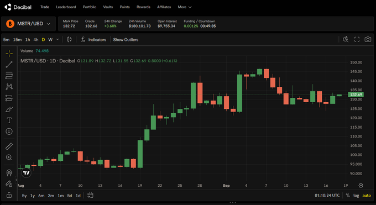Toggle auto scale on price axis

(x=367, y=196)
